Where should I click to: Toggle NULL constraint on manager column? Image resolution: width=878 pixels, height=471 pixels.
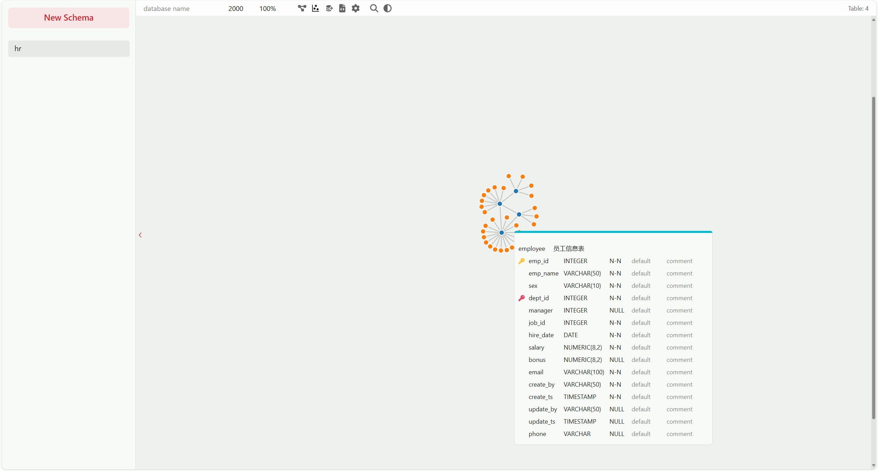click(616, 310)
